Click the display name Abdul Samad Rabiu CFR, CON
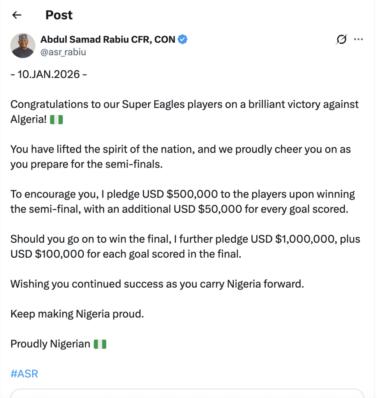This screenshot has width=377, height=398. pyautogui.click(x=107, y=39)
